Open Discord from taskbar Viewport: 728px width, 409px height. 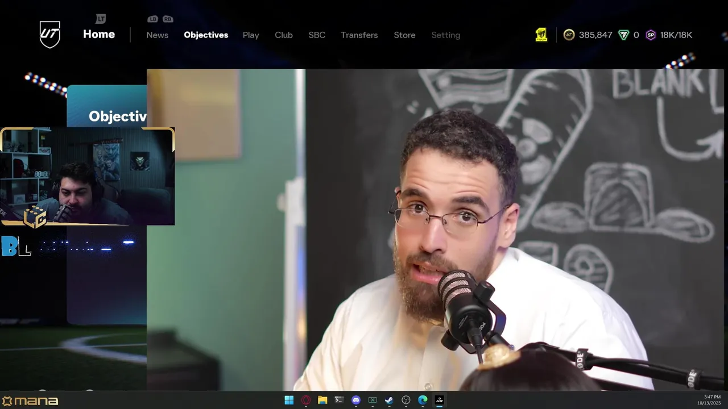point(356,400)
